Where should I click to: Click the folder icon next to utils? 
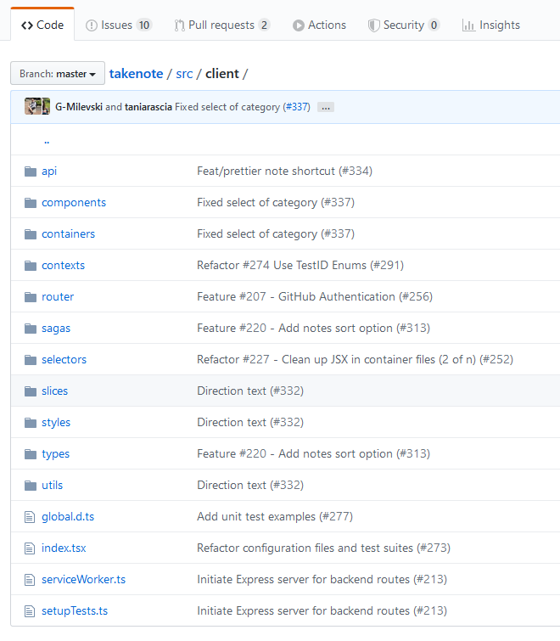31,486
